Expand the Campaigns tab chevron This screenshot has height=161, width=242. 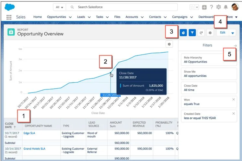tap(192, 17)
